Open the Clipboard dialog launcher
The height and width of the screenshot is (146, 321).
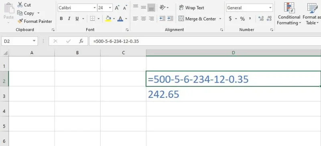(53, 30)
